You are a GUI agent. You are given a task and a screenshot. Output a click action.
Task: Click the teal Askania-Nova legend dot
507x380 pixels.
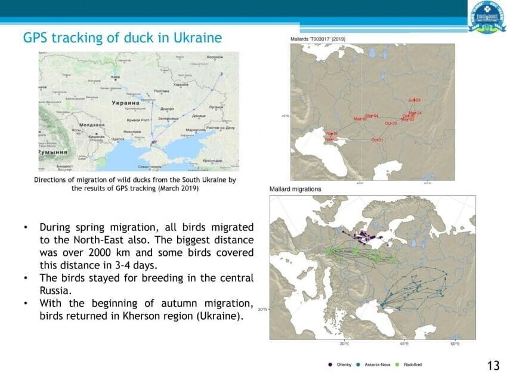tap(358, 364)
